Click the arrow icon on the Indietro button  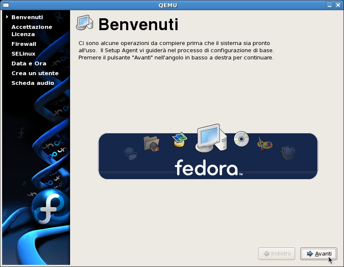tap(266, 254)
